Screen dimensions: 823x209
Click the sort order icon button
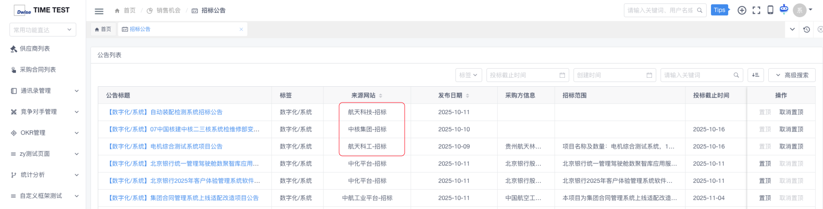(x=755, y=75)
